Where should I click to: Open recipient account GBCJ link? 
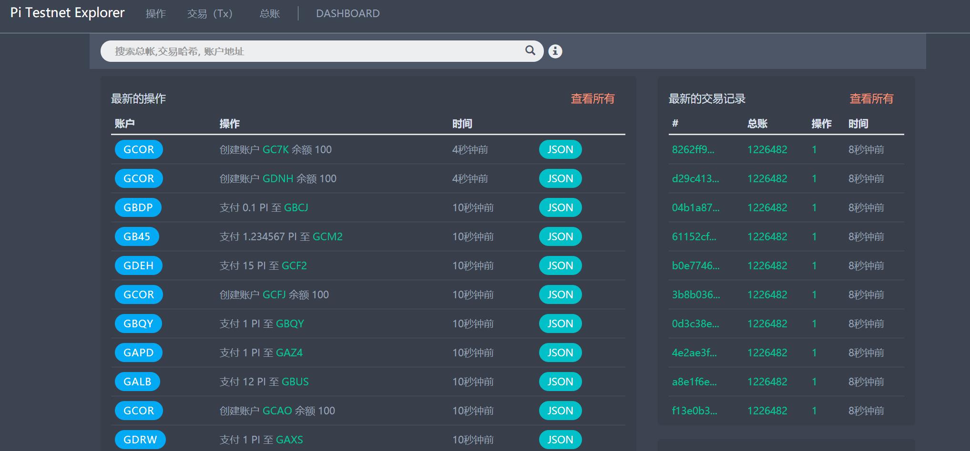[x=296, y=207]
